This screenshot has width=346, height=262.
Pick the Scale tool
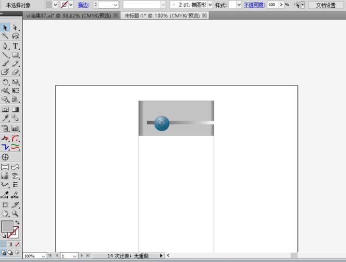(15, 82)
